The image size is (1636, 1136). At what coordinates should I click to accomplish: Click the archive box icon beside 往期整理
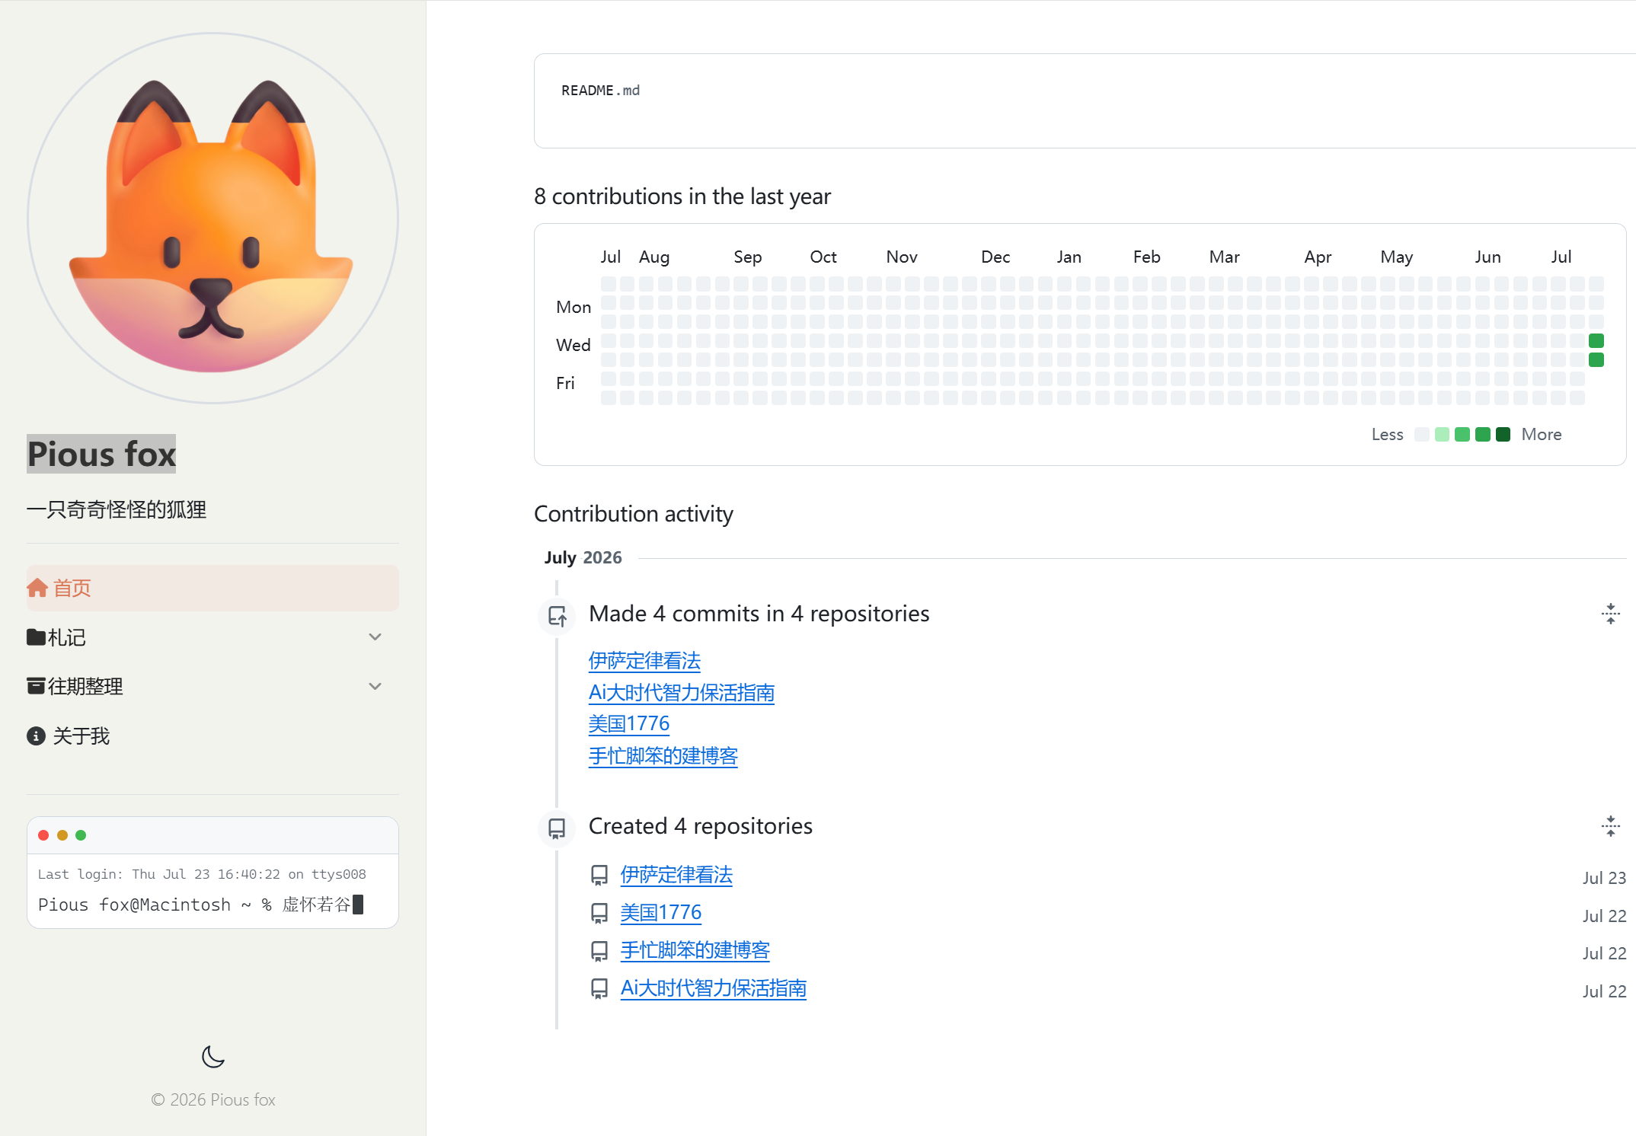click(x=36, y=686)
